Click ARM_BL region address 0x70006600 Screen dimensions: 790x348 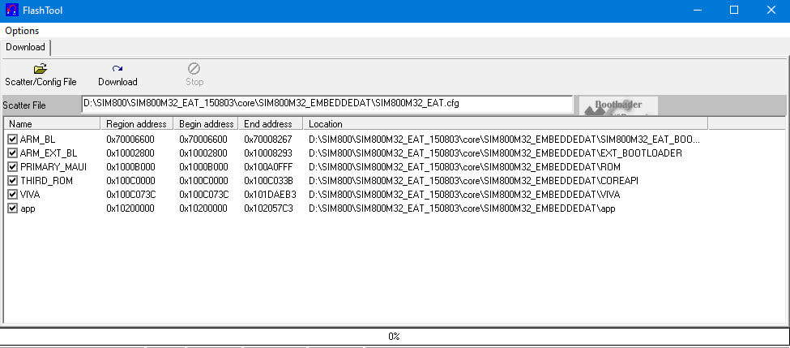click(x=130, y=140)
